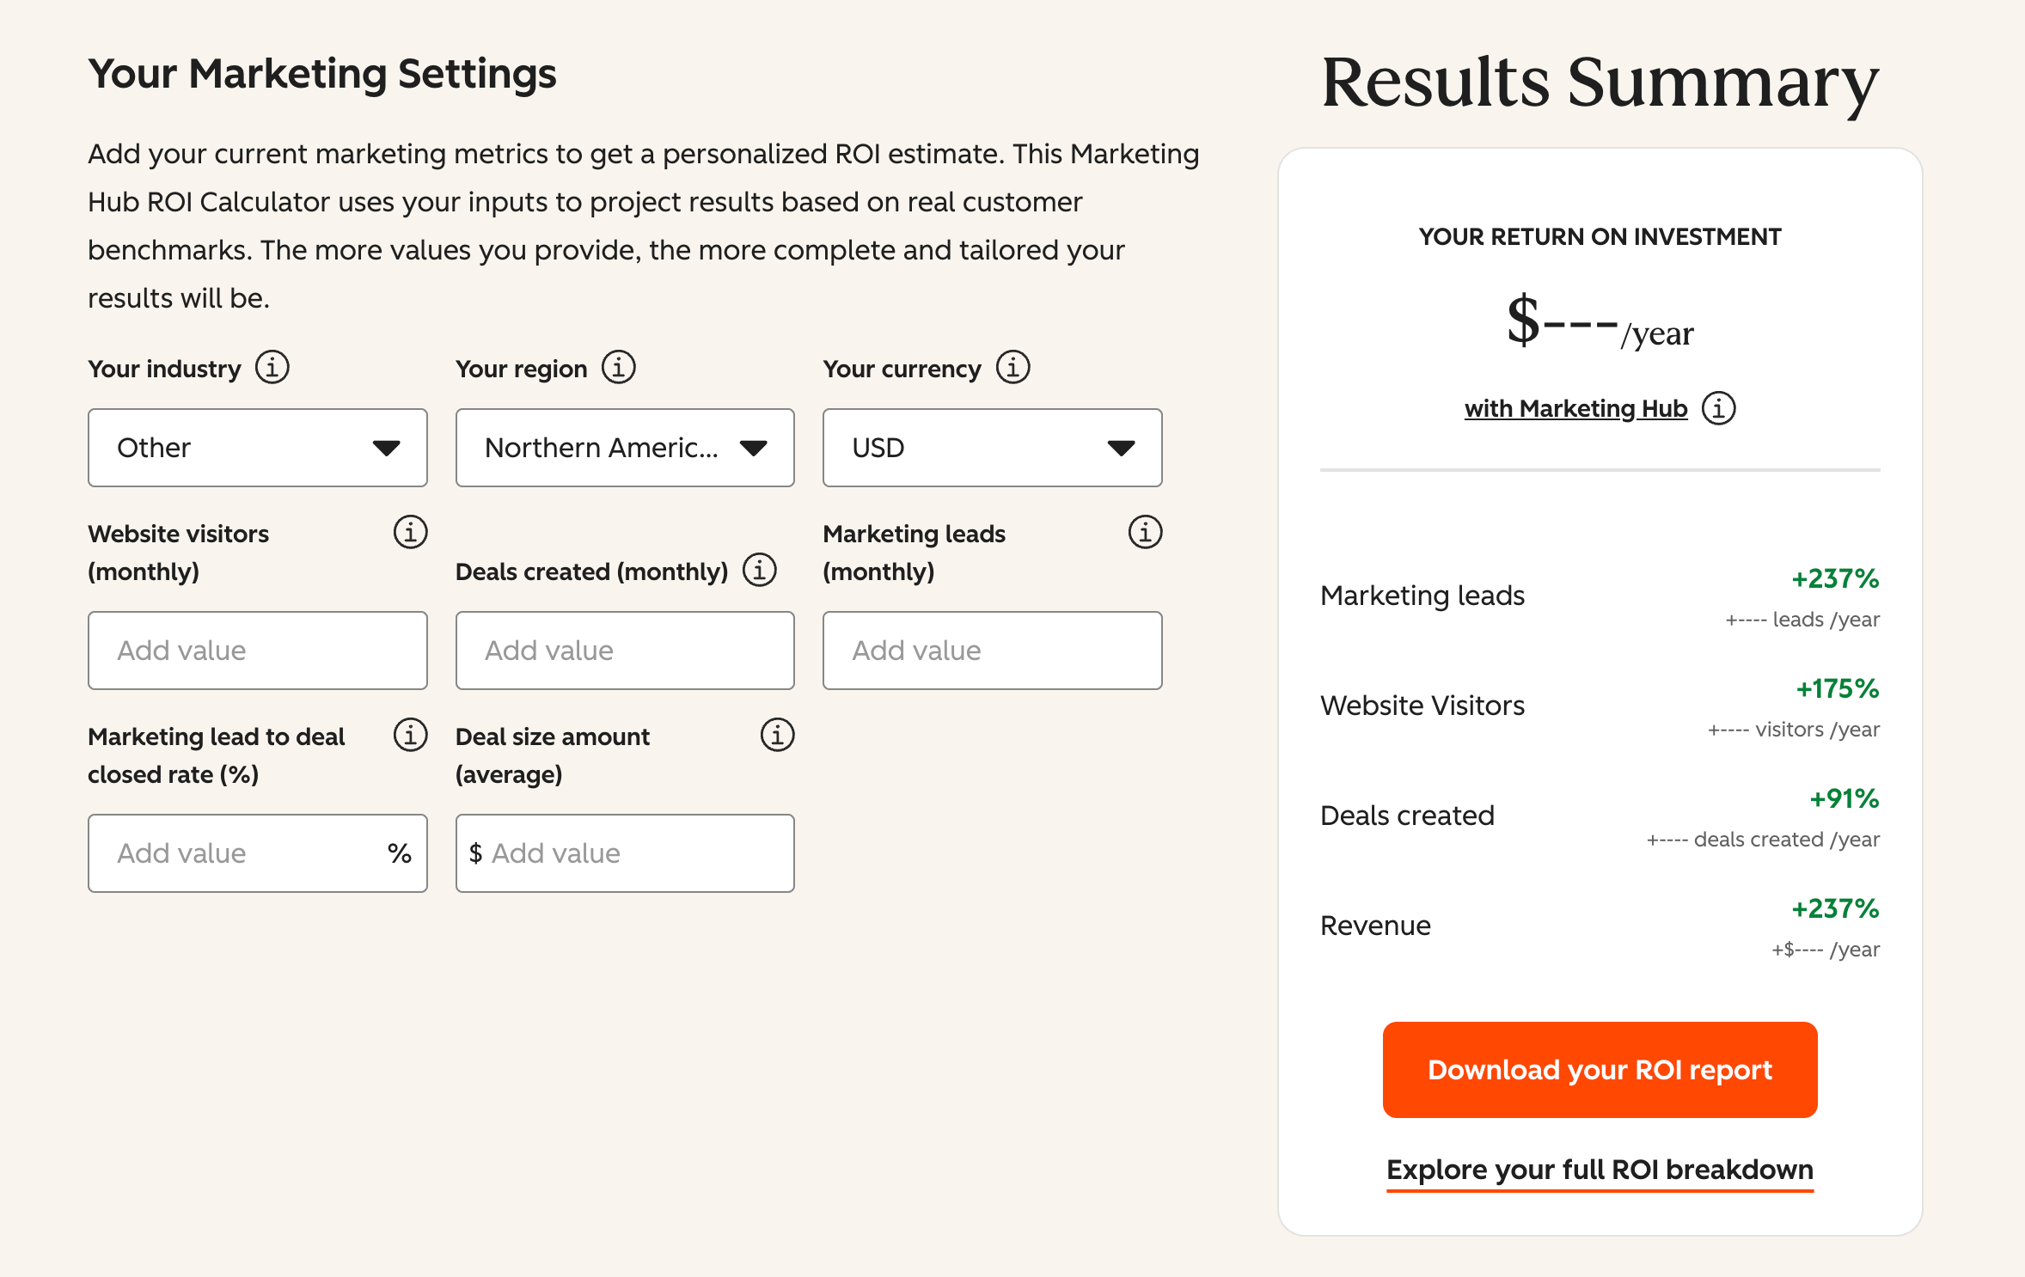Open the Your industry dropdown showing Other
Viewport: 2025px width, 1277px height.
tap(257, 447)
